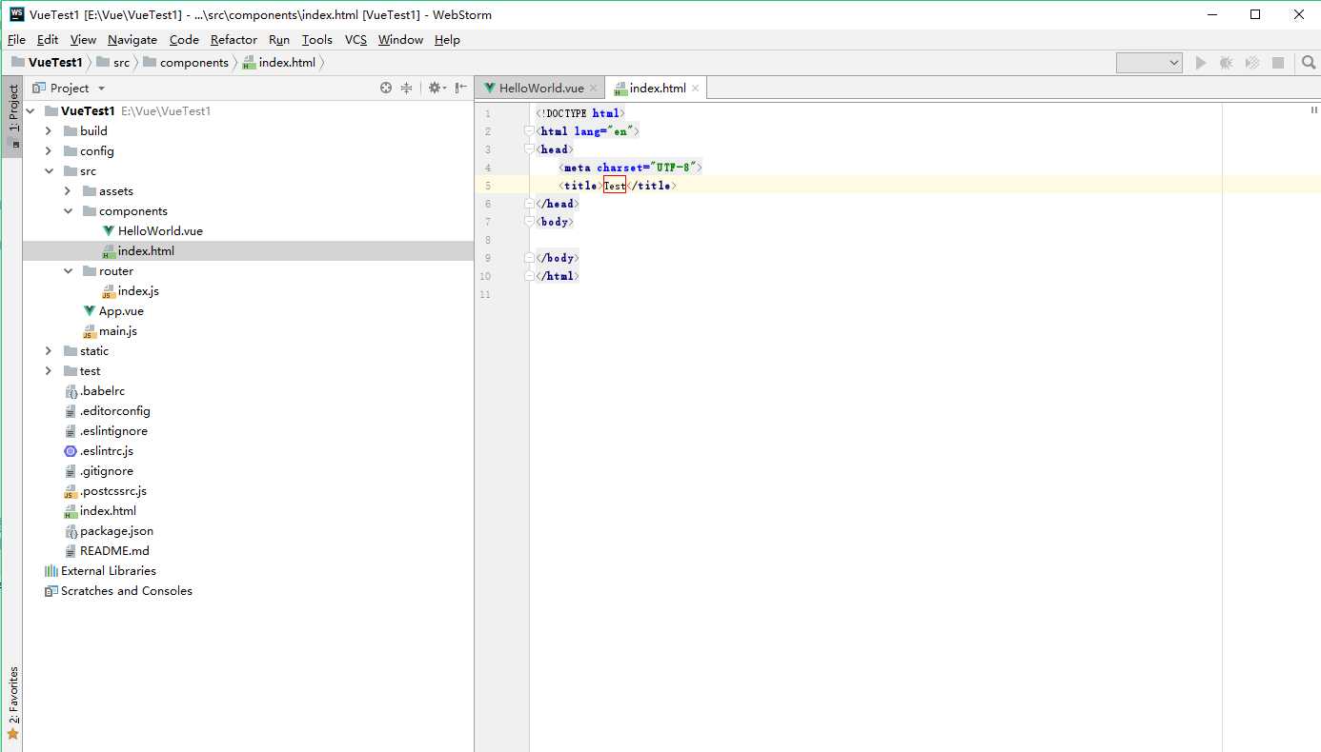This screenshot has height=752, width=1321.
Task: Collapse the components folder
Action: 68,211
